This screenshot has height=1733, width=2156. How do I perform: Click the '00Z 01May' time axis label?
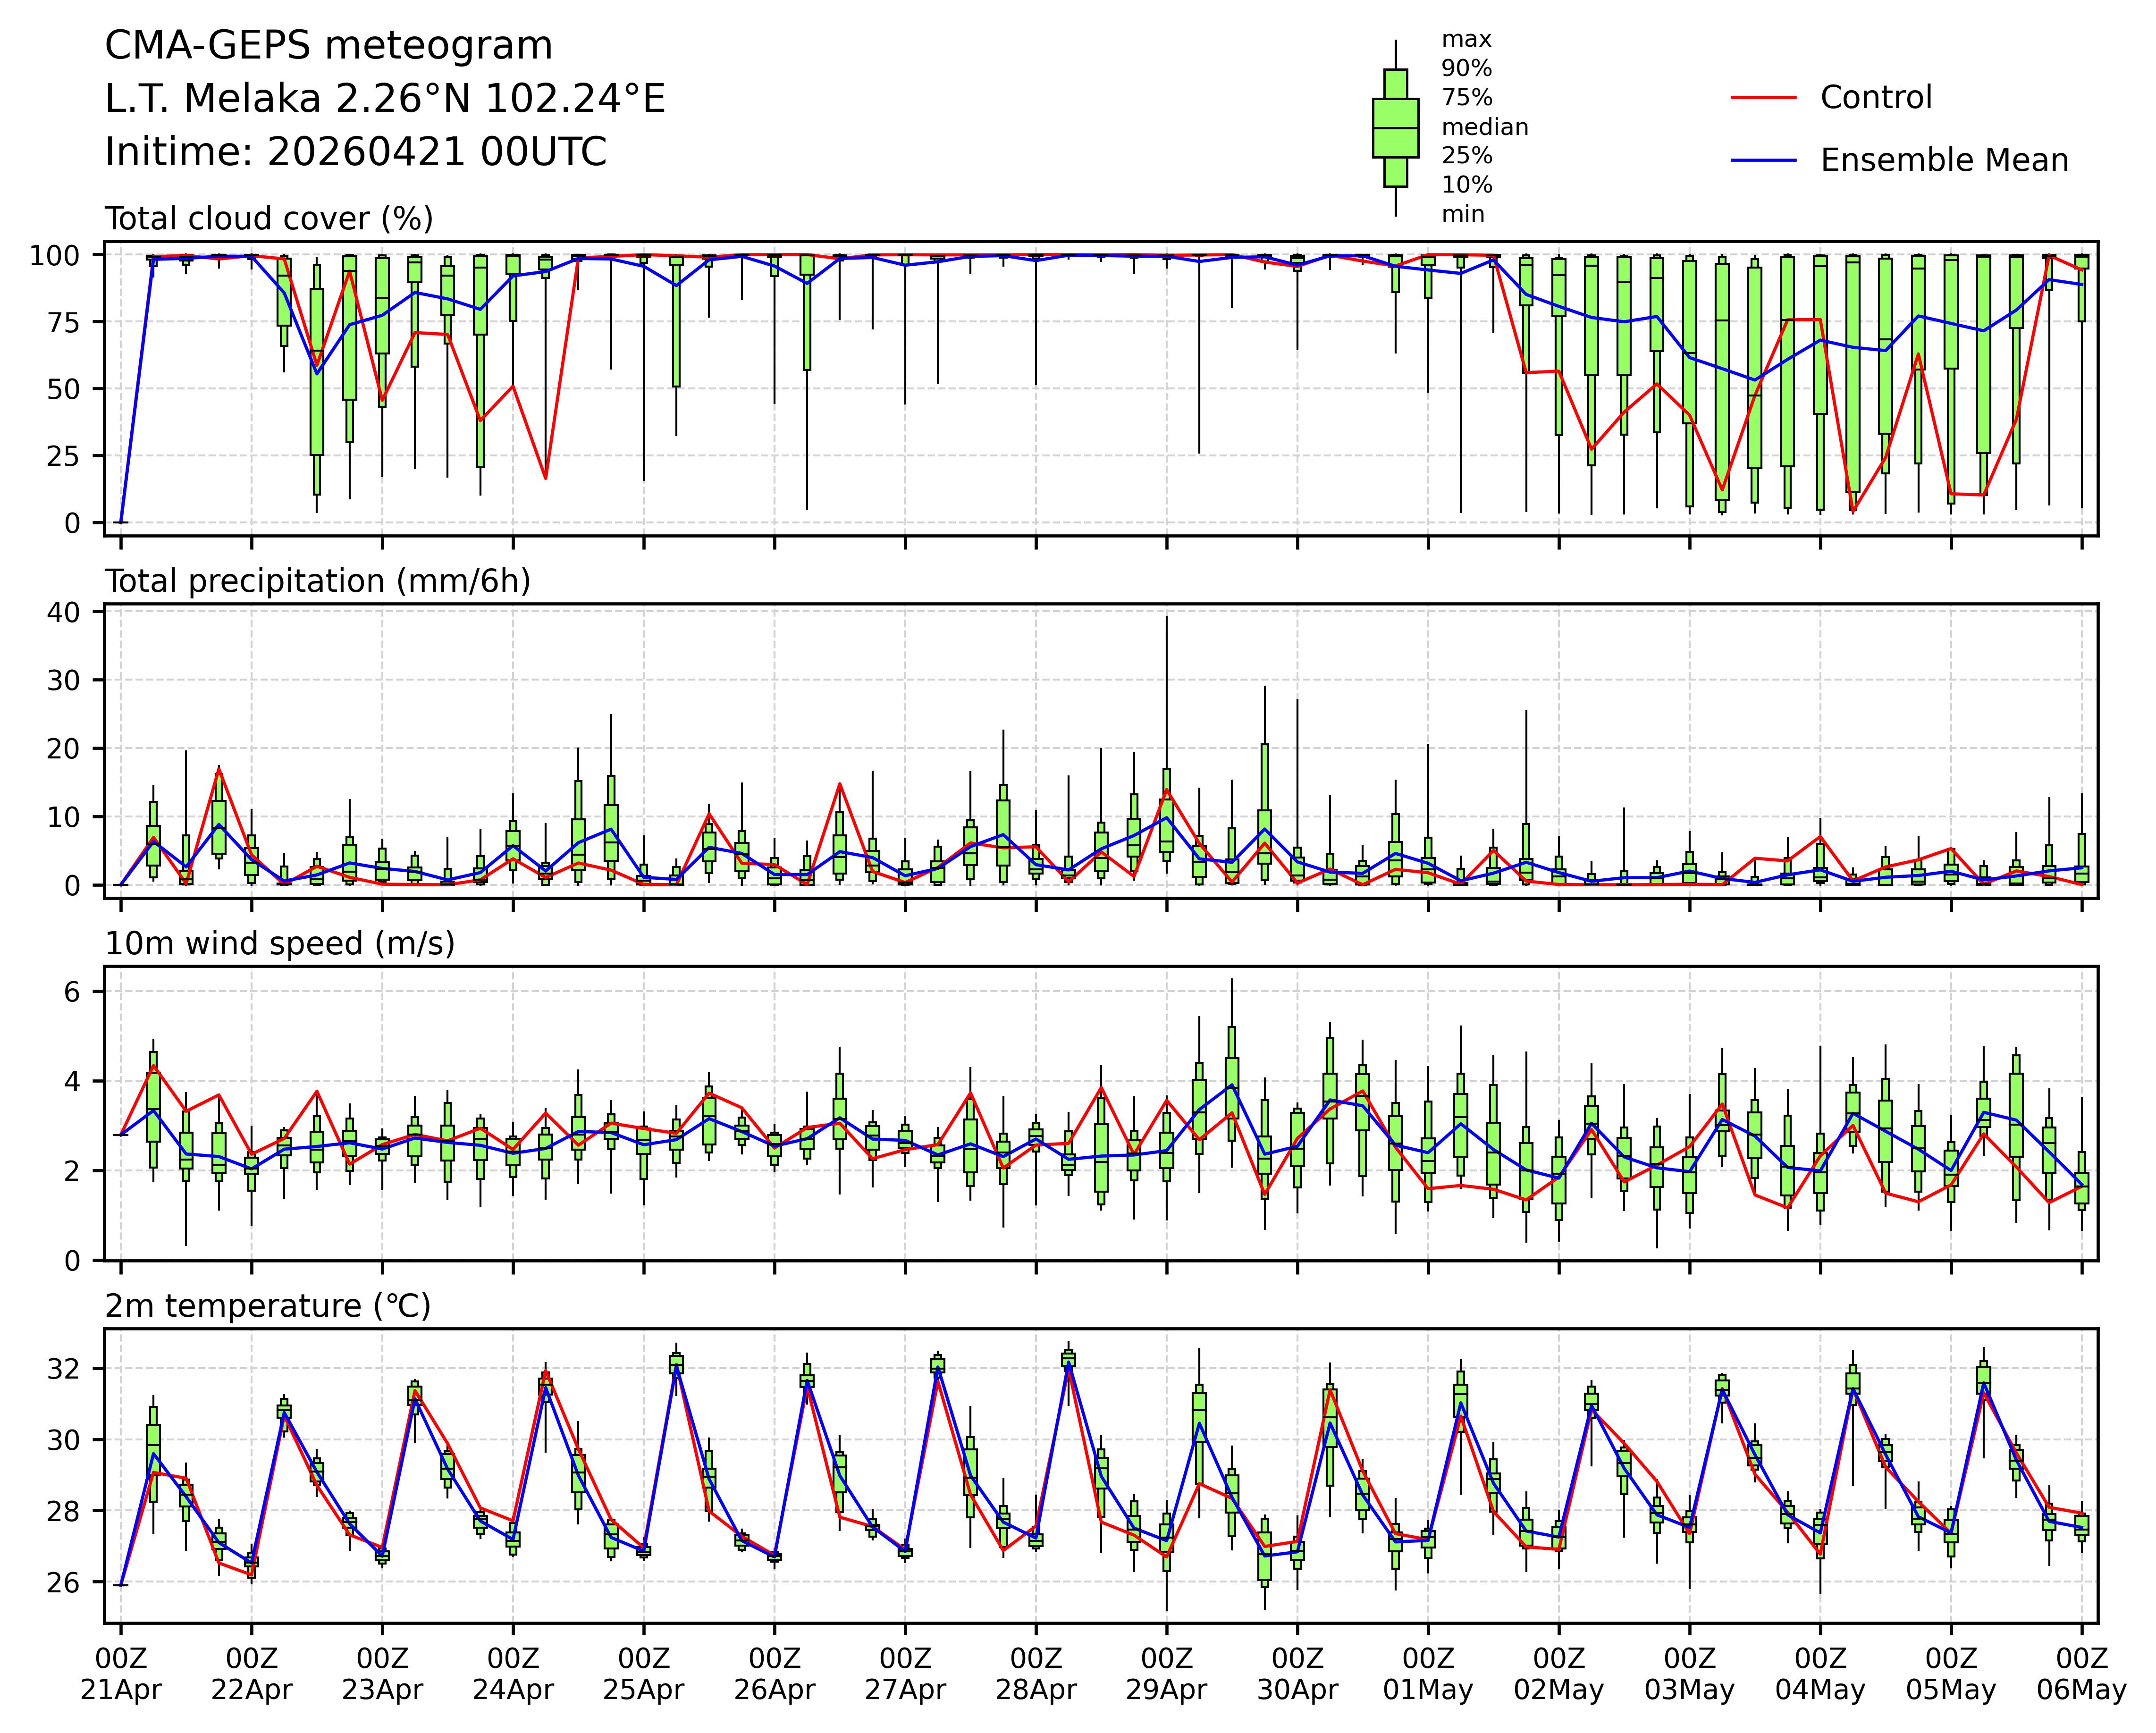[1428, 1675]
